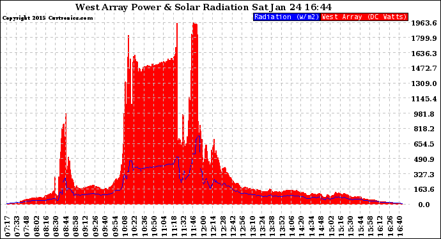This screenshot has width=441, height=239.
Task: Click the 09:40 time axis label
Action: coord(105,226)
